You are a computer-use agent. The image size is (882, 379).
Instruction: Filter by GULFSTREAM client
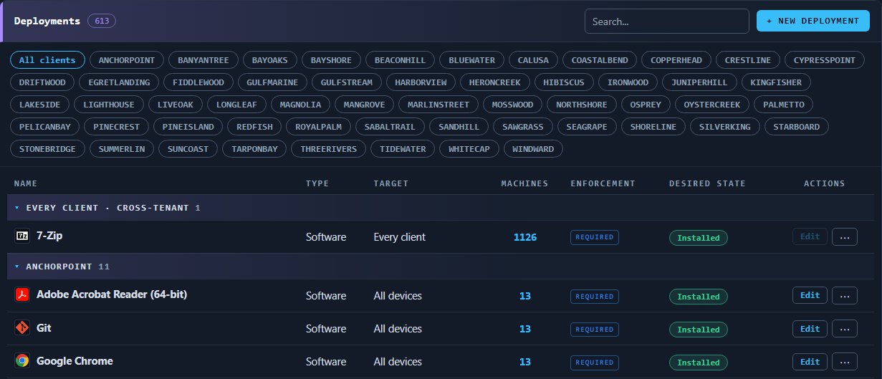(347, 82)
